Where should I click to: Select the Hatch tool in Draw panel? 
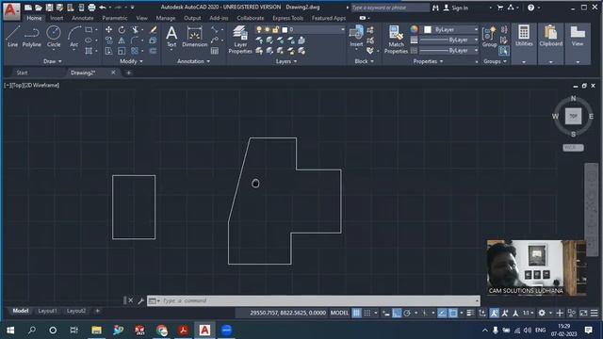[x=89, y=51]
